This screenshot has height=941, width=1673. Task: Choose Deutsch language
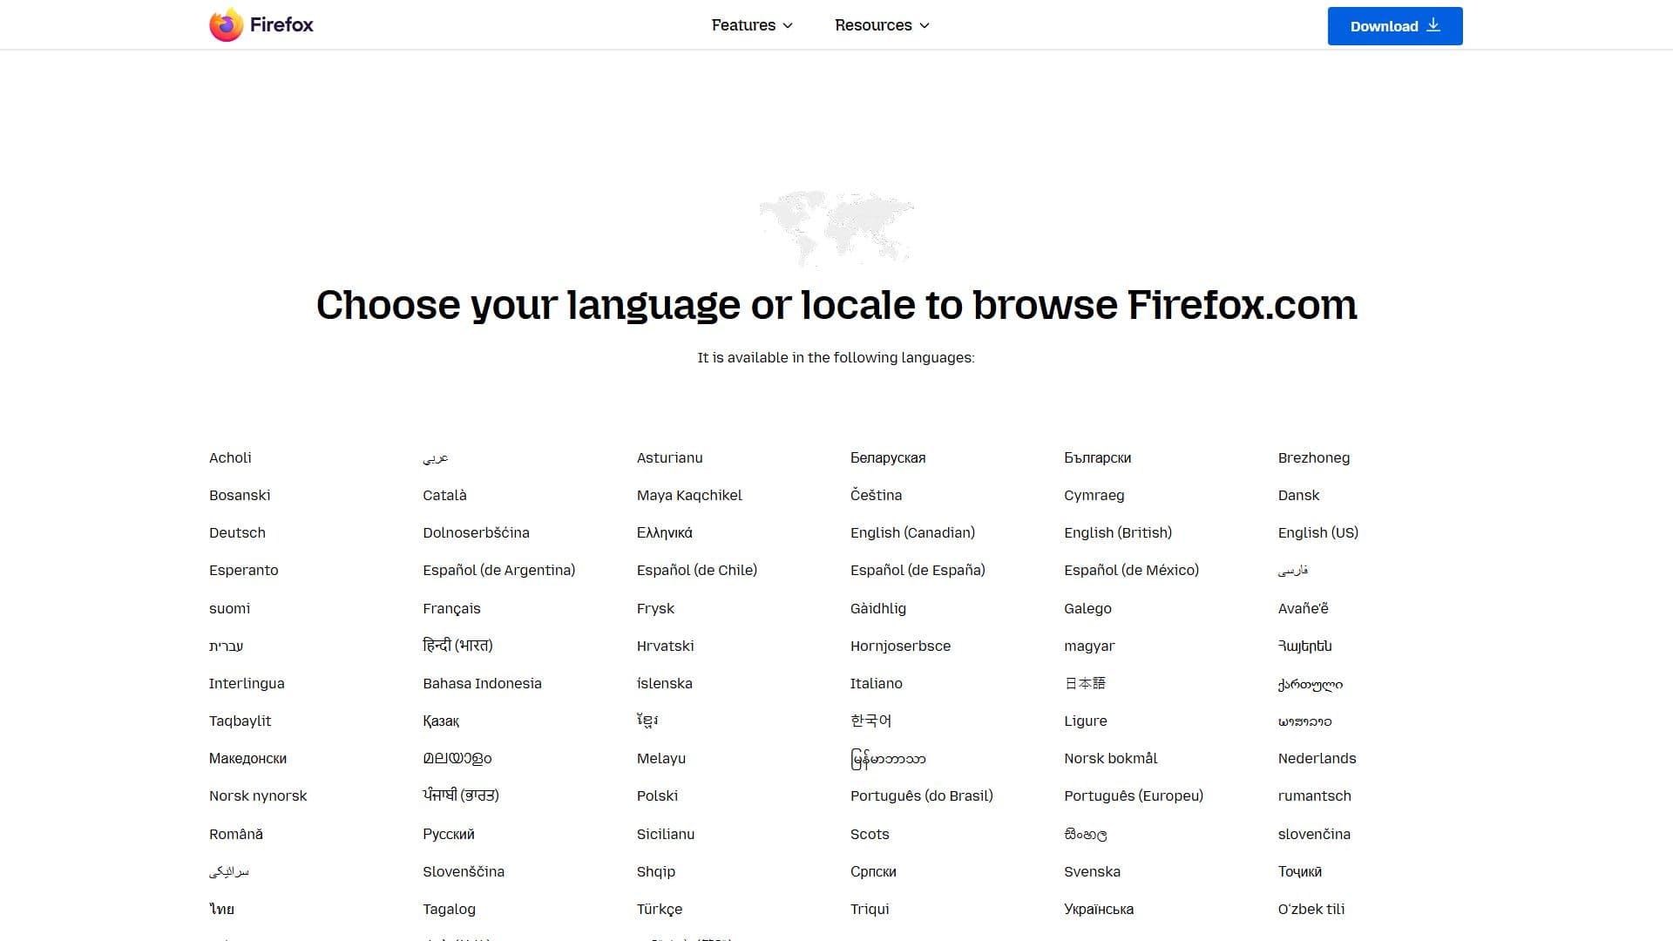237,532
